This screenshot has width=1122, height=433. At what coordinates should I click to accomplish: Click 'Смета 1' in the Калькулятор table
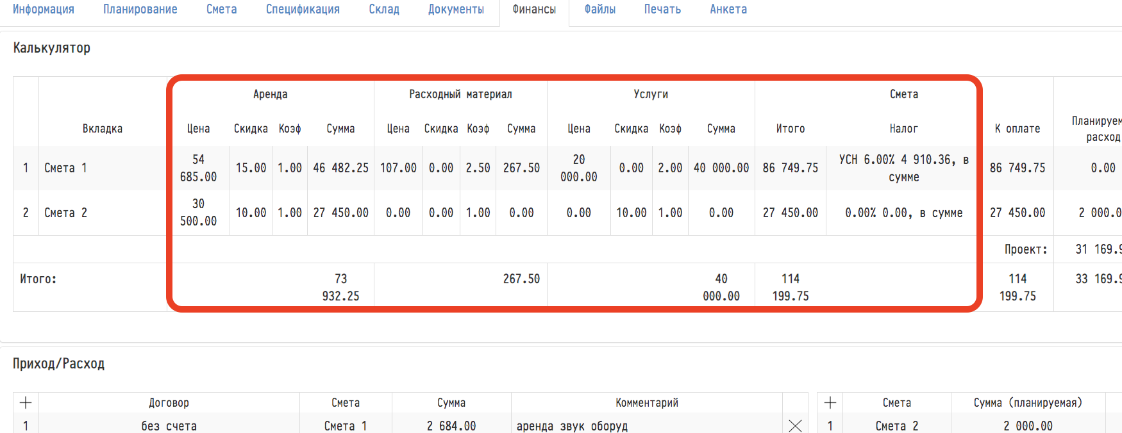pos(65,168)
